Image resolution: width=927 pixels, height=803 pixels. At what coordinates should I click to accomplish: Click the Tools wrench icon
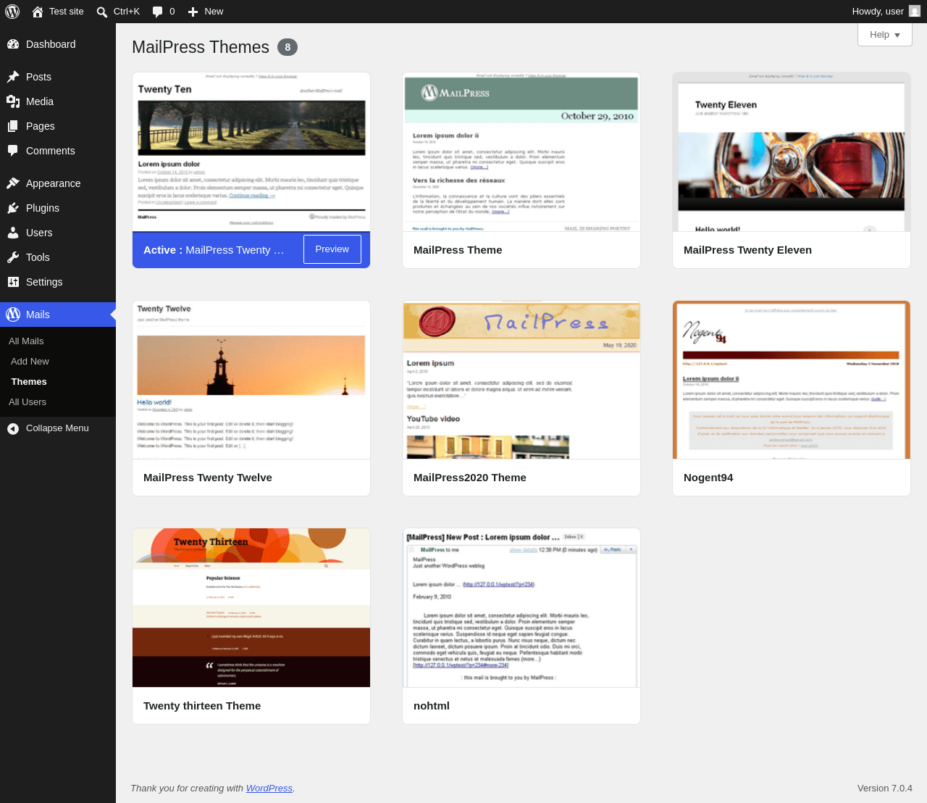click(13, 257)
